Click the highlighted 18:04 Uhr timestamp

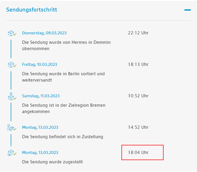138,153
